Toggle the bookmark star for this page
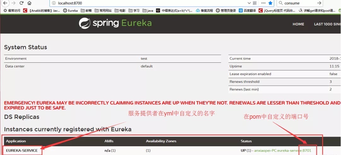 (270, 3)
